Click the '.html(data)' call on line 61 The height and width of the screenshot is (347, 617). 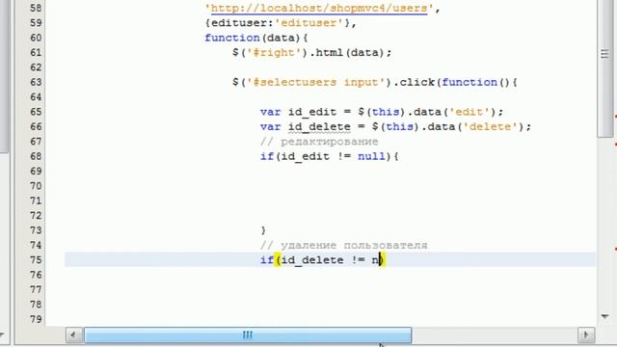coord(347,53)
